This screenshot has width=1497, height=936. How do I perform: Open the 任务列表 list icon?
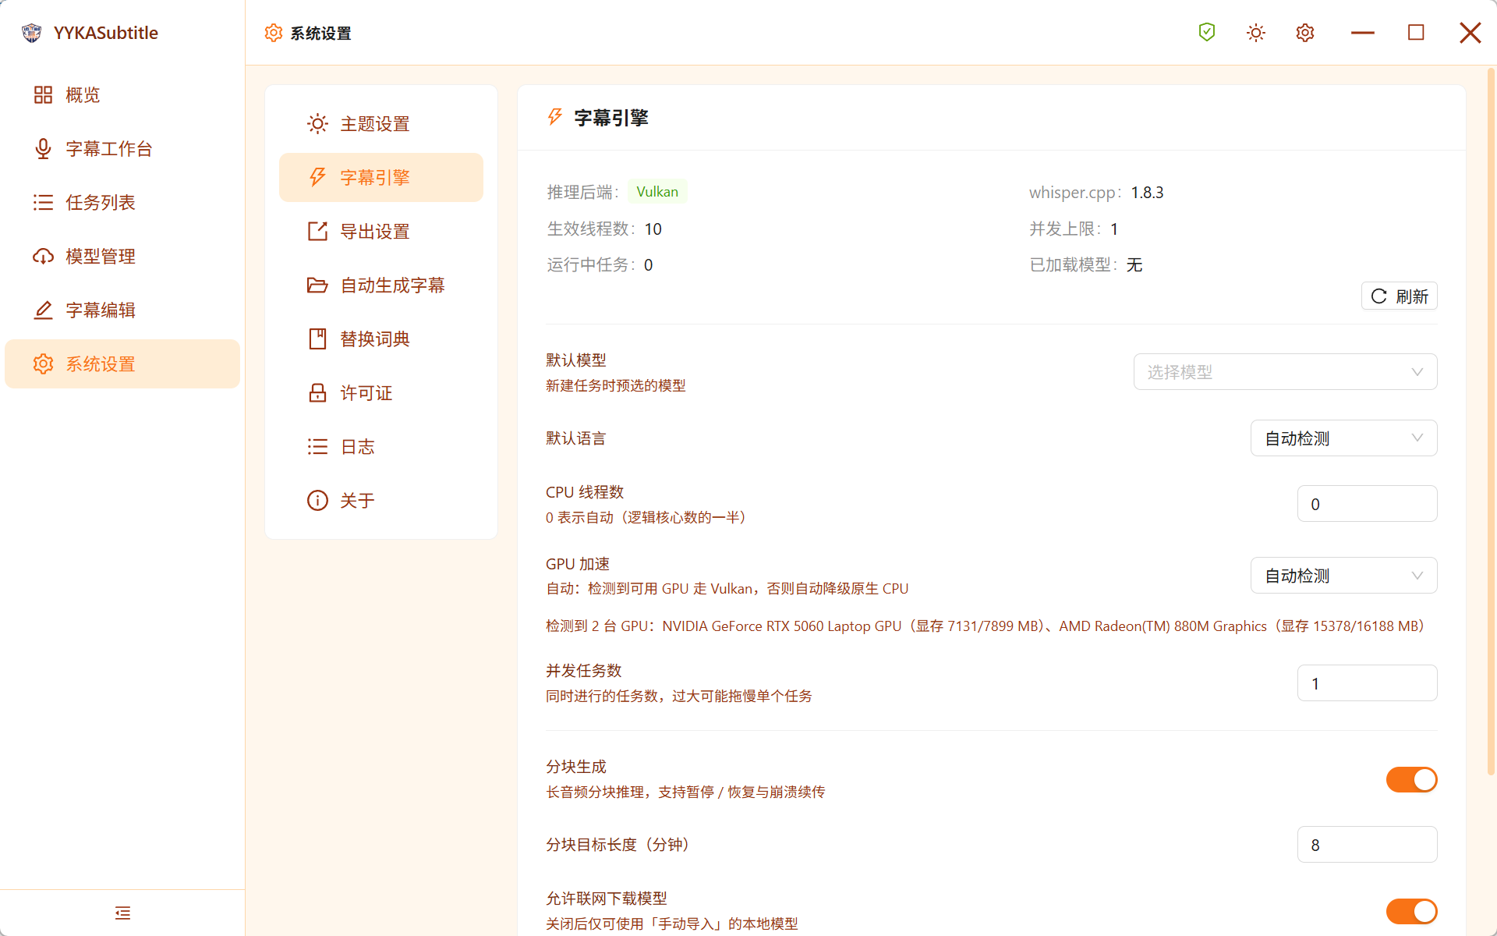tap(43, 203)
